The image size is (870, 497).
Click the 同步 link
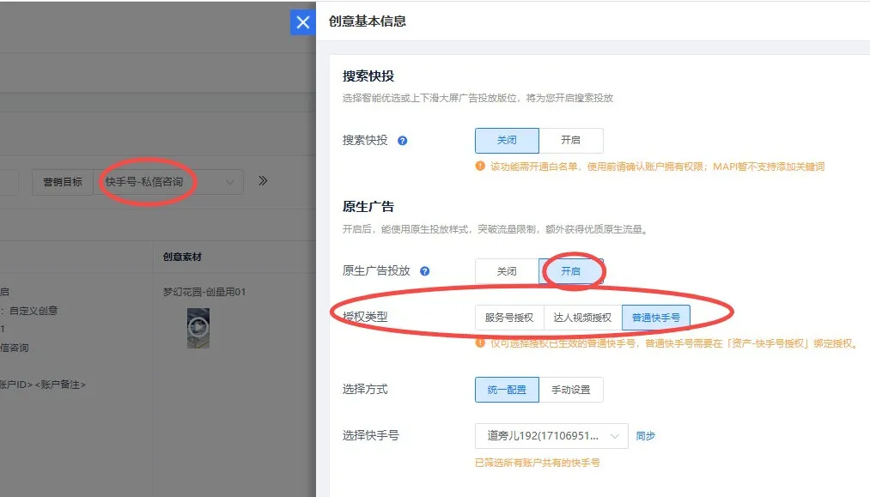pyautogui.click(x=645, y=436)
